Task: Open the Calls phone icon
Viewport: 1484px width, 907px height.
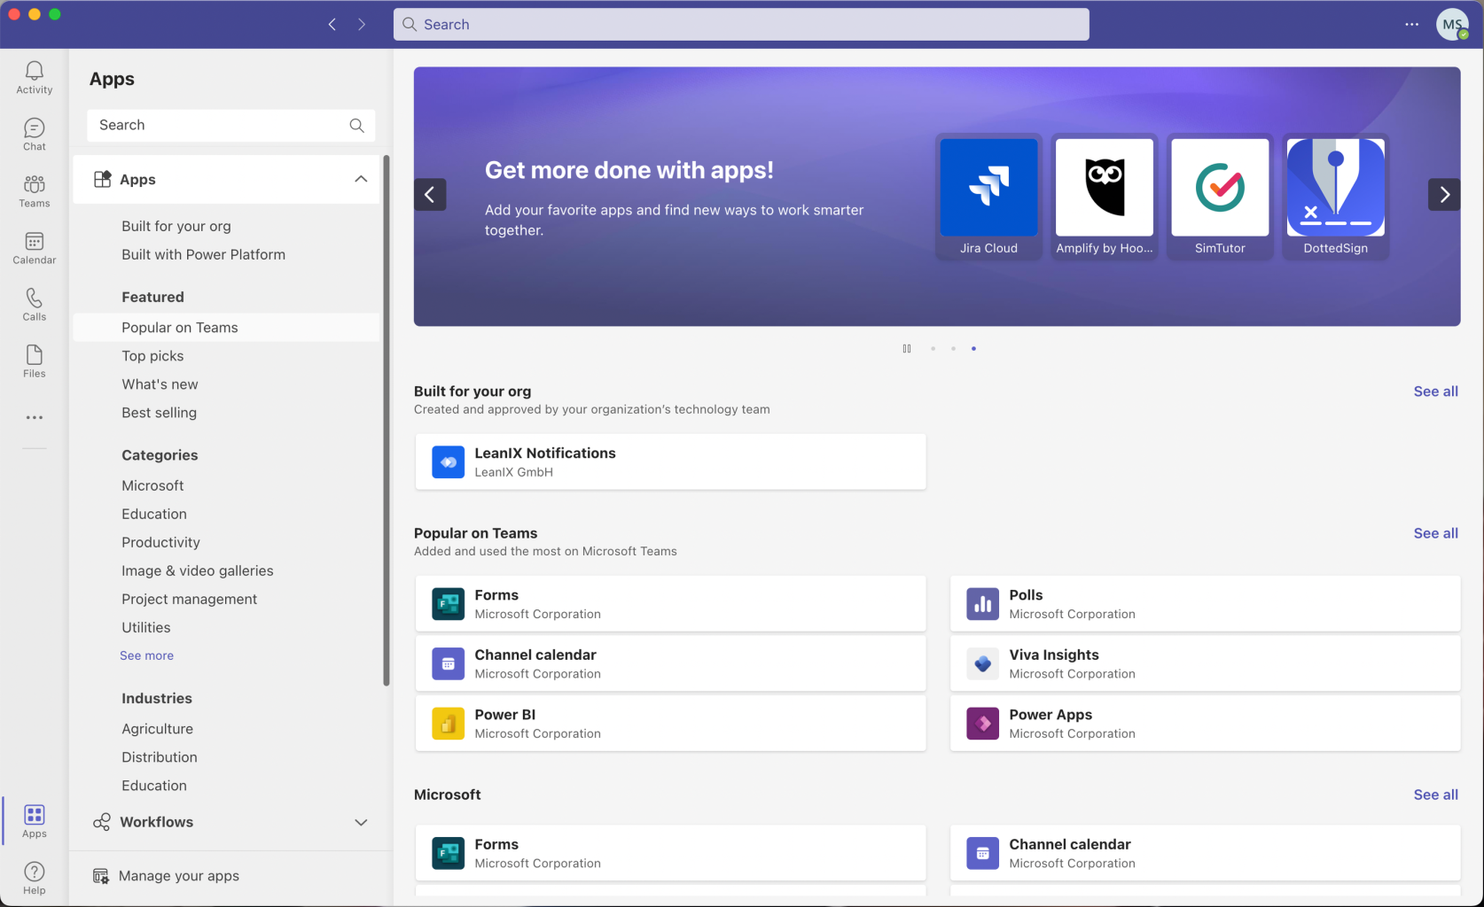Action: coord(35,304)
